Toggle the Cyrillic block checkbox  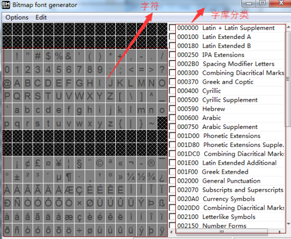coord(172,91)
